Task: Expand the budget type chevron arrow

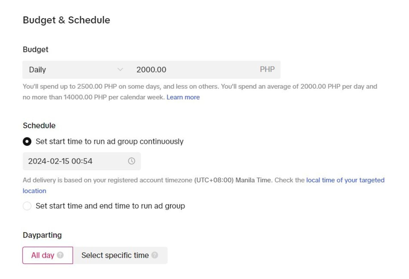Action: [120, 70]
